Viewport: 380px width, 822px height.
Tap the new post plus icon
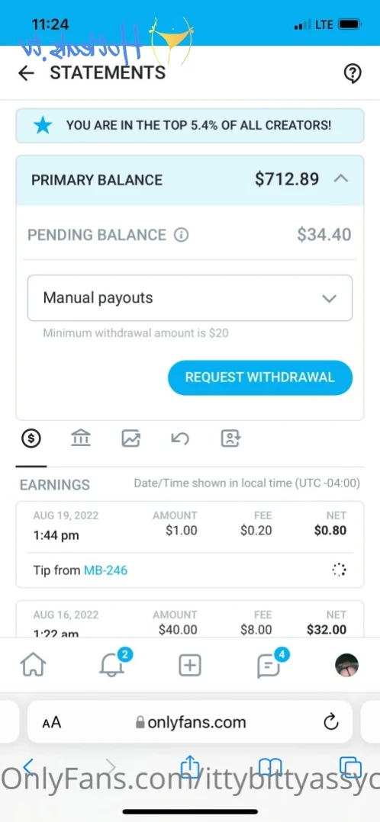coord(190,666)
